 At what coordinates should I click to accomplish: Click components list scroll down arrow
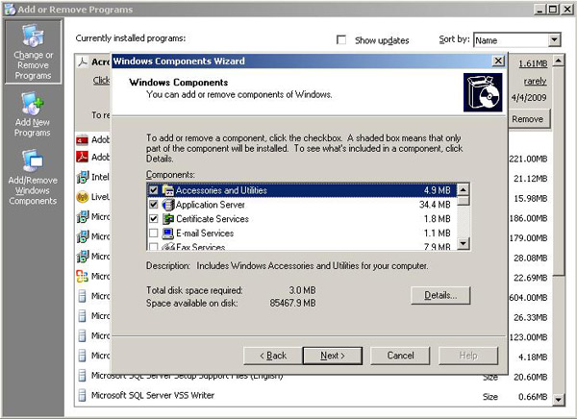tap(464, 243)
